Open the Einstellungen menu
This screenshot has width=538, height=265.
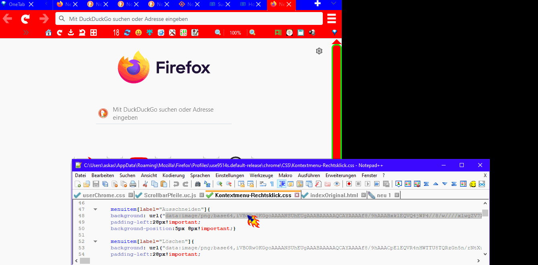(x=230, y=175)
